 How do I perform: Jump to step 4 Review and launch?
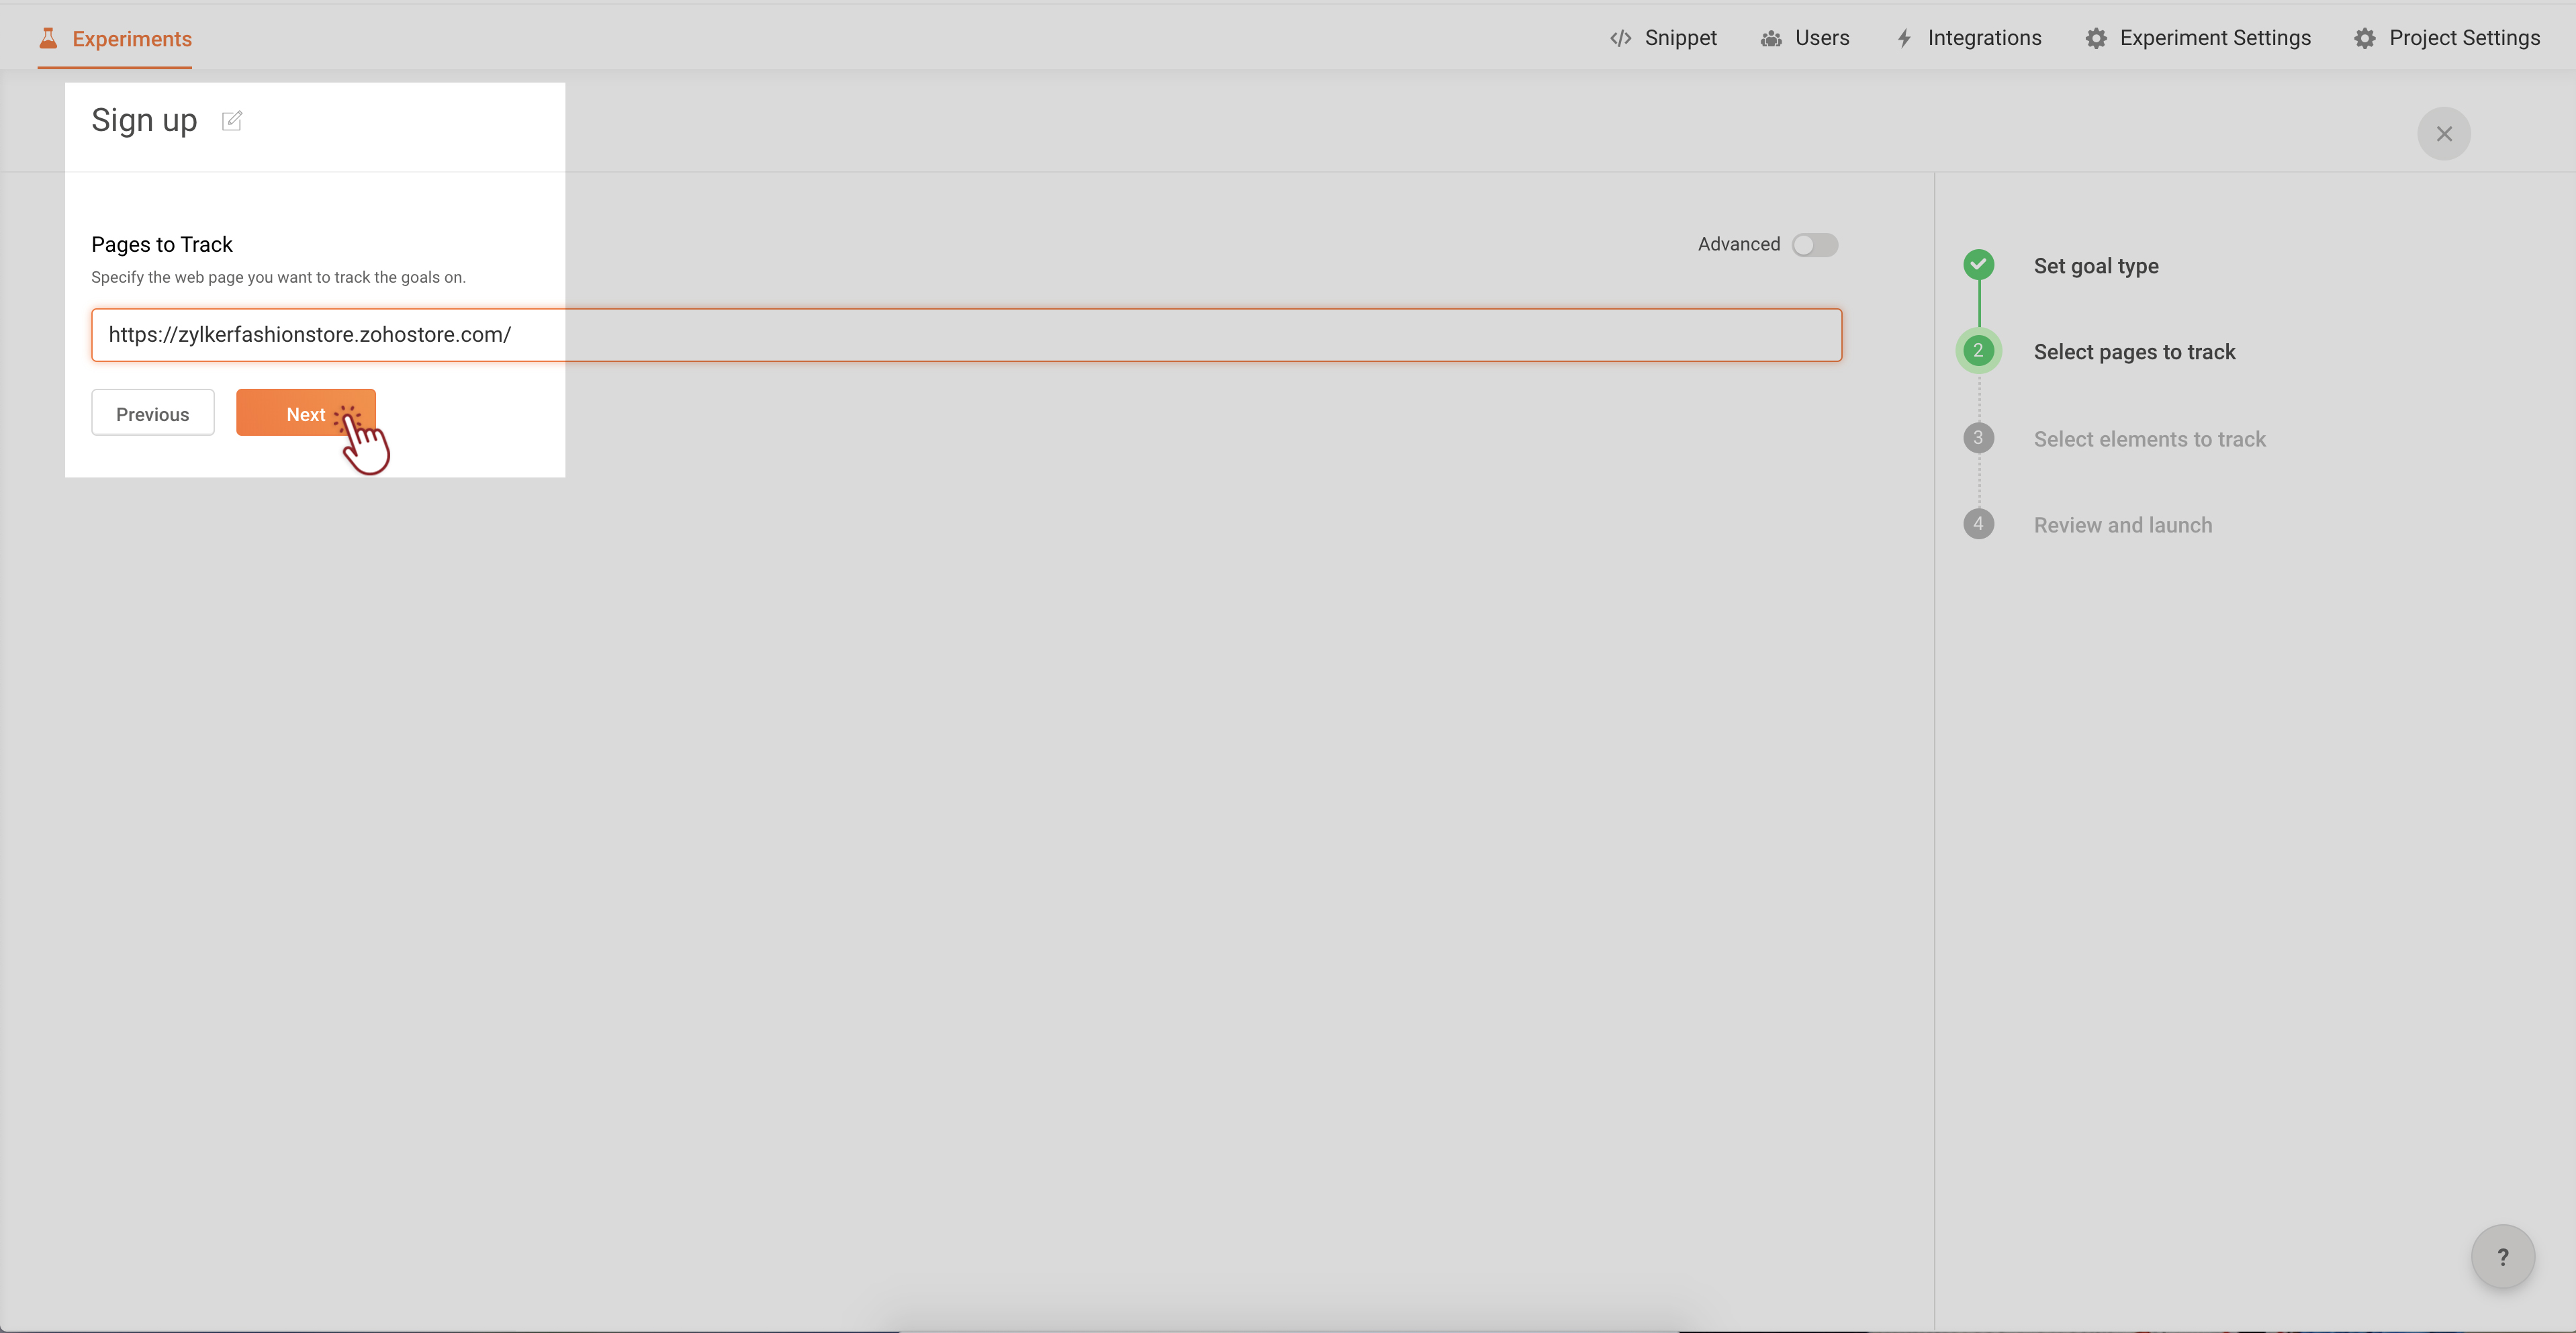(2122, 525)
